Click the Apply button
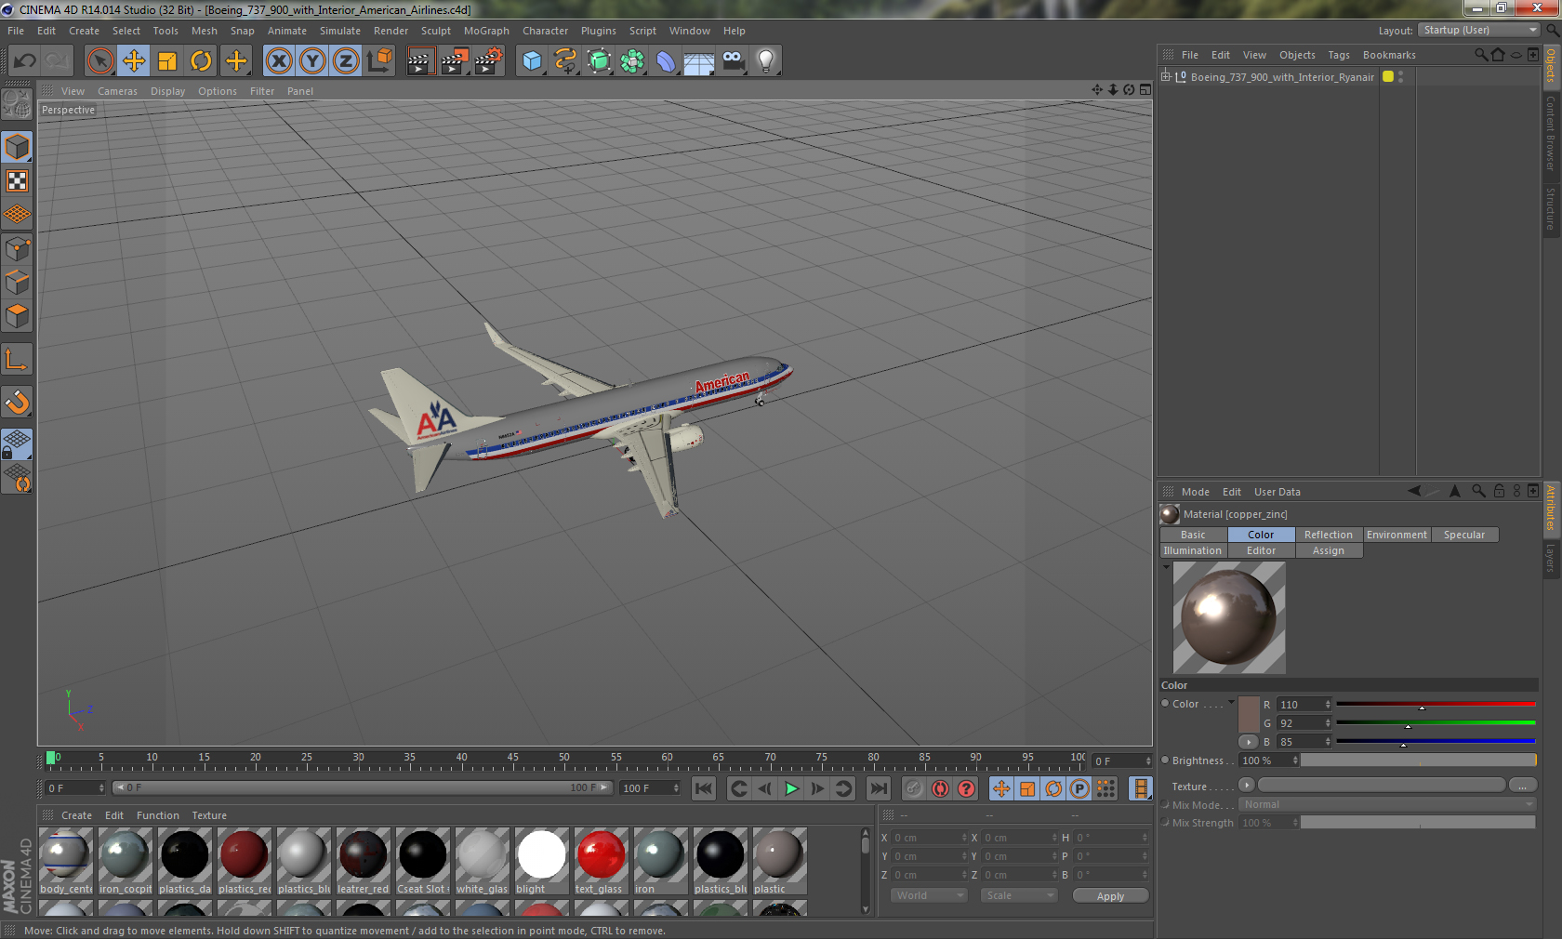Screen dimensions: 1562x939 point(1110,896)
